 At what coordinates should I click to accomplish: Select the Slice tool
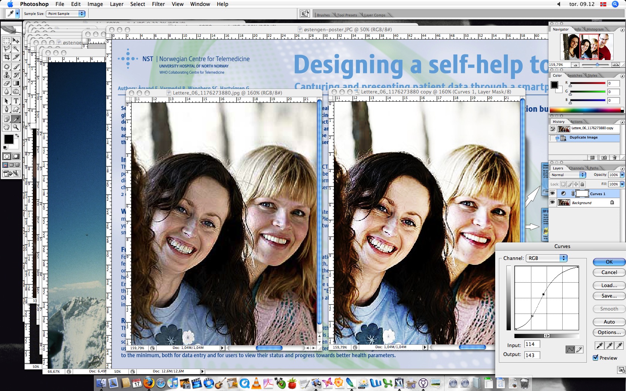[x=16, y=57]
